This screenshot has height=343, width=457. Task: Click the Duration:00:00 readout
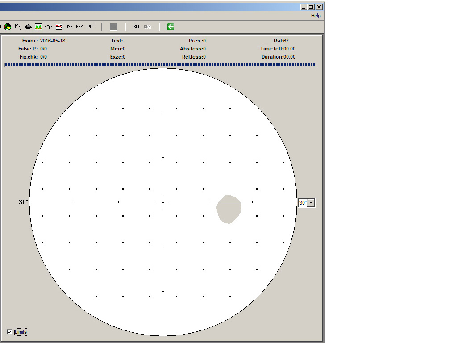point(278,57)
